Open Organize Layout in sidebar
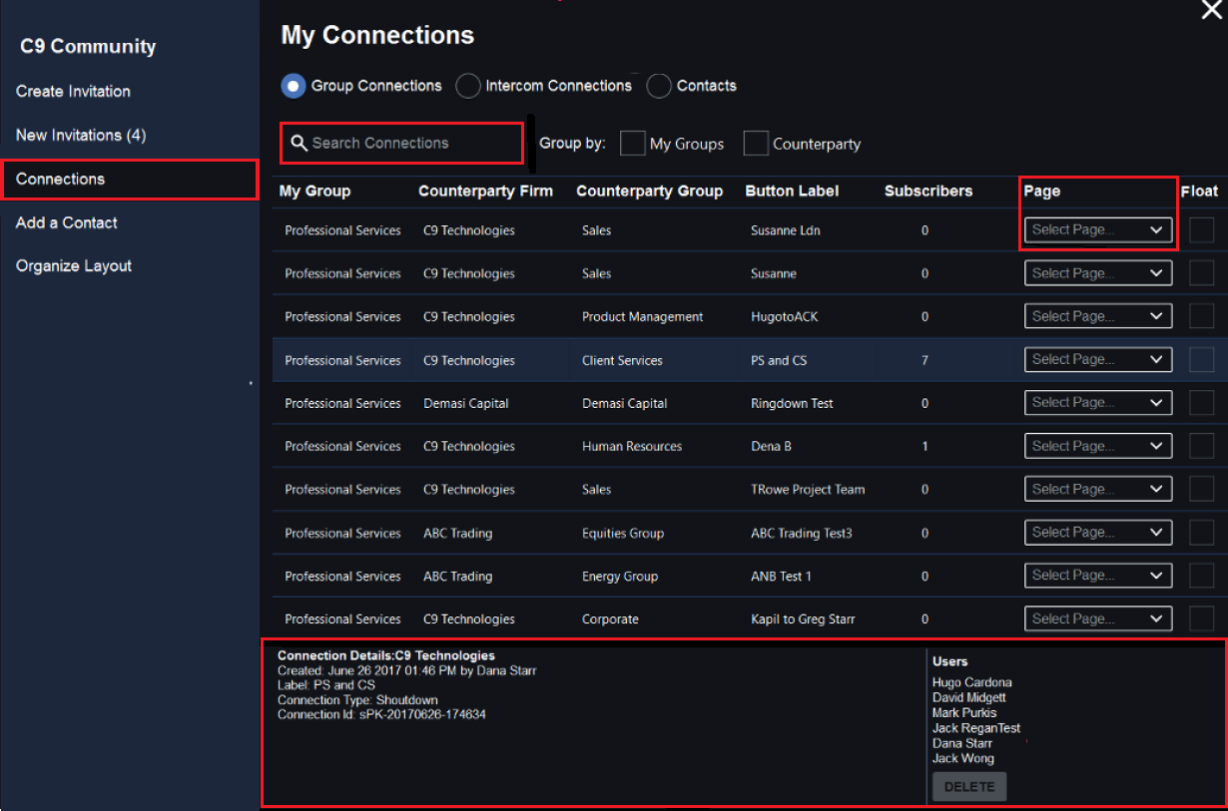This screenshot has width=1228, height=811. click(74, 266)
